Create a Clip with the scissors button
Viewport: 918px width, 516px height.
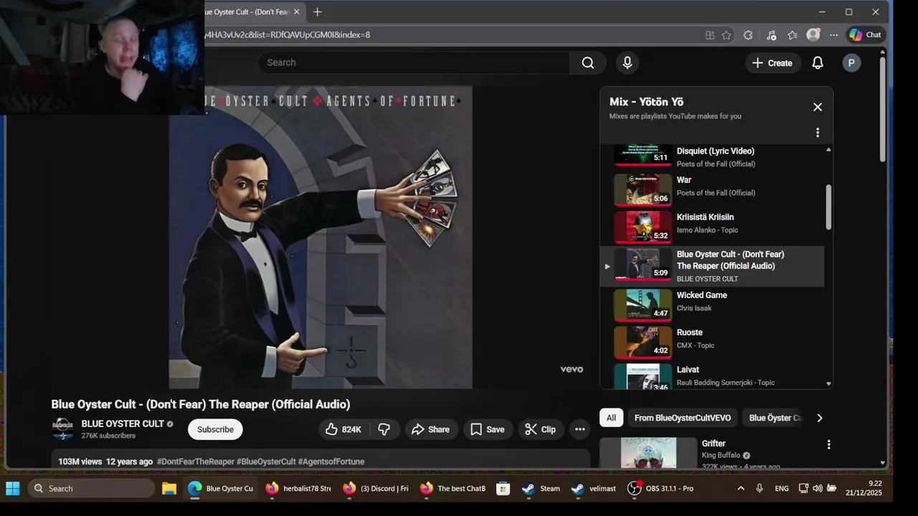pos(541,429)
